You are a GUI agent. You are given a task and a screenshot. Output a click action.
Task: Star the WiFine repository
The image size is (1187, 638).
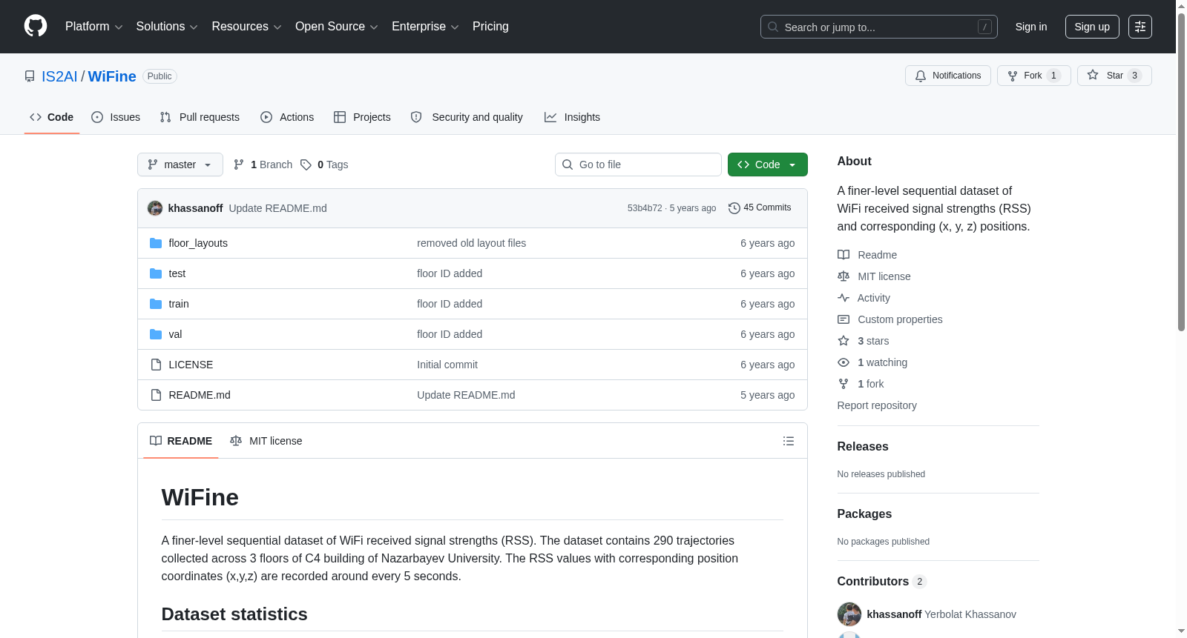point(1114,76)
